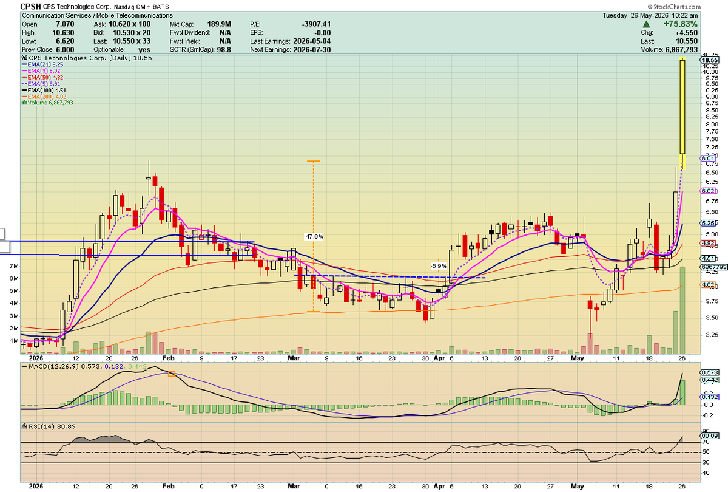Click the 10.55 current price tag on price axis
Screen dimensions: 728x492
click(x=709, y=60)
